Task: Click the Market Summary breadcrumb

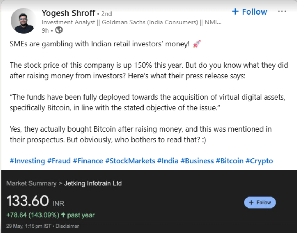Action: (31, 183)
